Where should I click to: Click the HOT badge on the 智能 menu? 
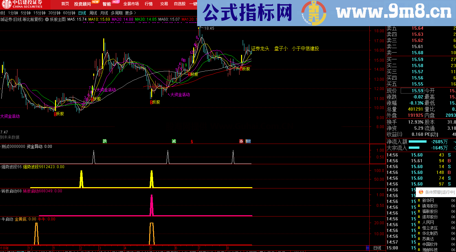(x=116, y=2)
